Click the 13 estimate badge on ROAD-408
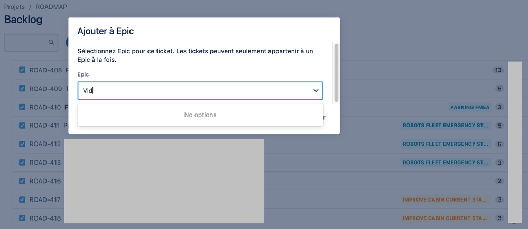 pyautogui.click(x=498, y=70)
